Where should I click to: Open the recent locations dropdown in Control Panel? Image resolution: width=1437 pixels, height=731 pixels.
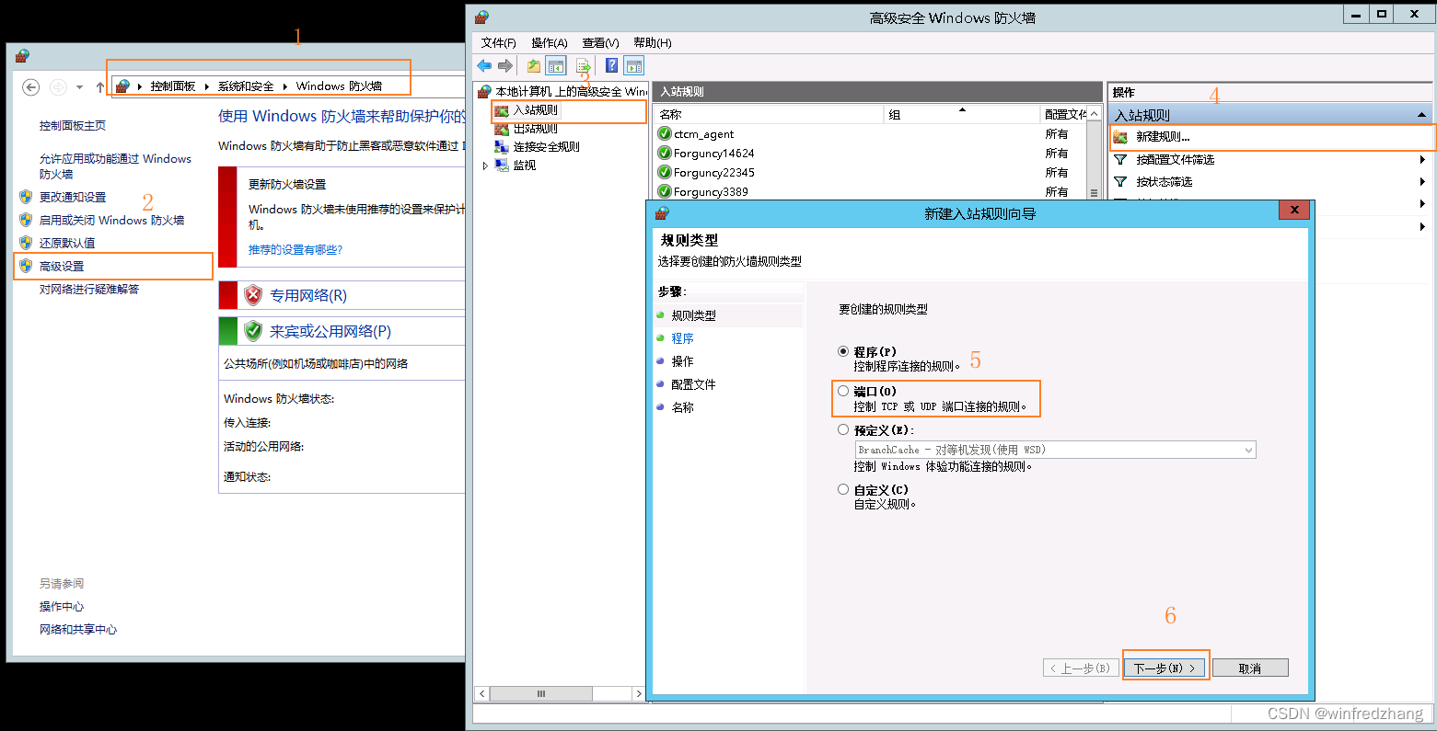[80, 87]
